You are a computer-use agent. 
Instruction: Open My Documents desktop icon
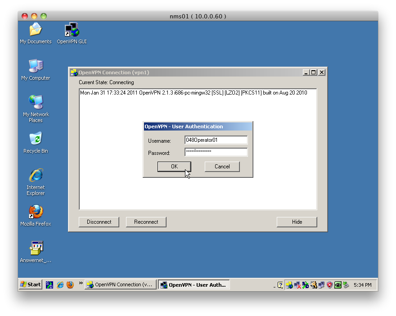coord(36,33)
